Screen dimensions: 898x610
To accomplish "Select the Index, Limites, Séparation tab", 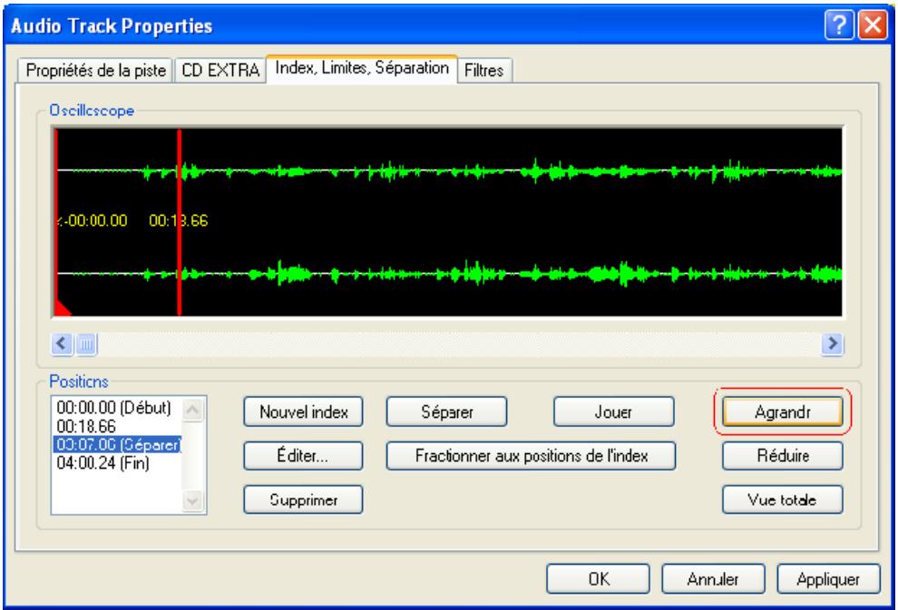I will [362, 68].
